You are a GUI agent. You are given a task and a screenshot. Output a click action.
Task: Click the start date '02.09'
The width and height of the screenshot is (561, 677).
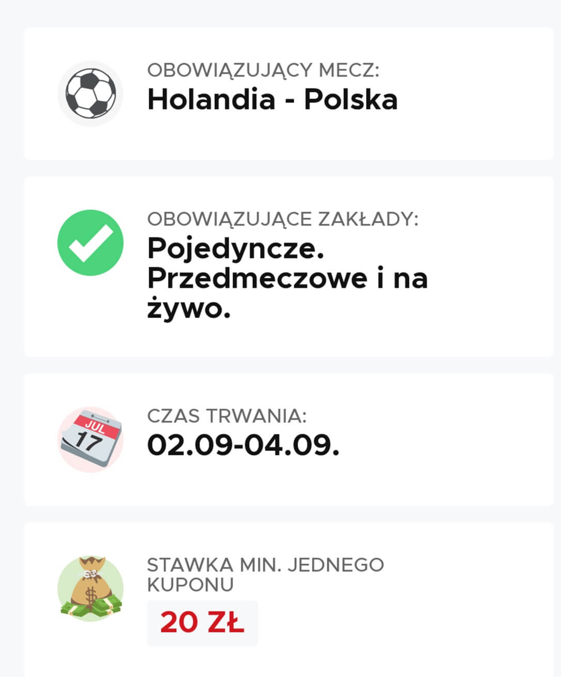(190, 445)
